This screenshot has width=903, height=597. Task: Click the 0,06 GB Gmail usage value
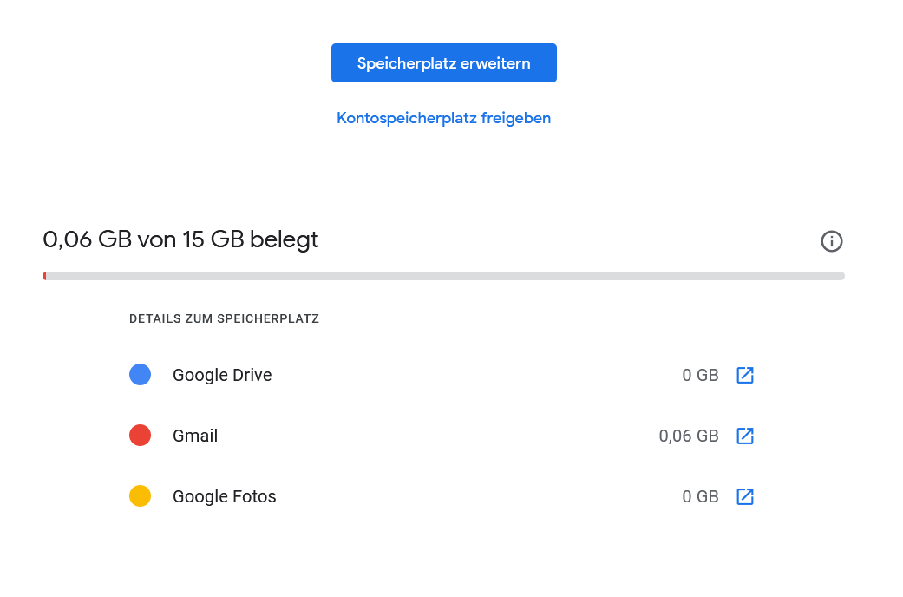688,436
